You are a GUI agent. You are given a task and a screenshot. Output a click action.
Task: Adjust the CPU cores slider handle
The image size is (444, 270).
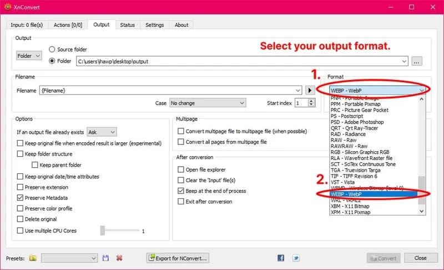(x=103, y=231)
